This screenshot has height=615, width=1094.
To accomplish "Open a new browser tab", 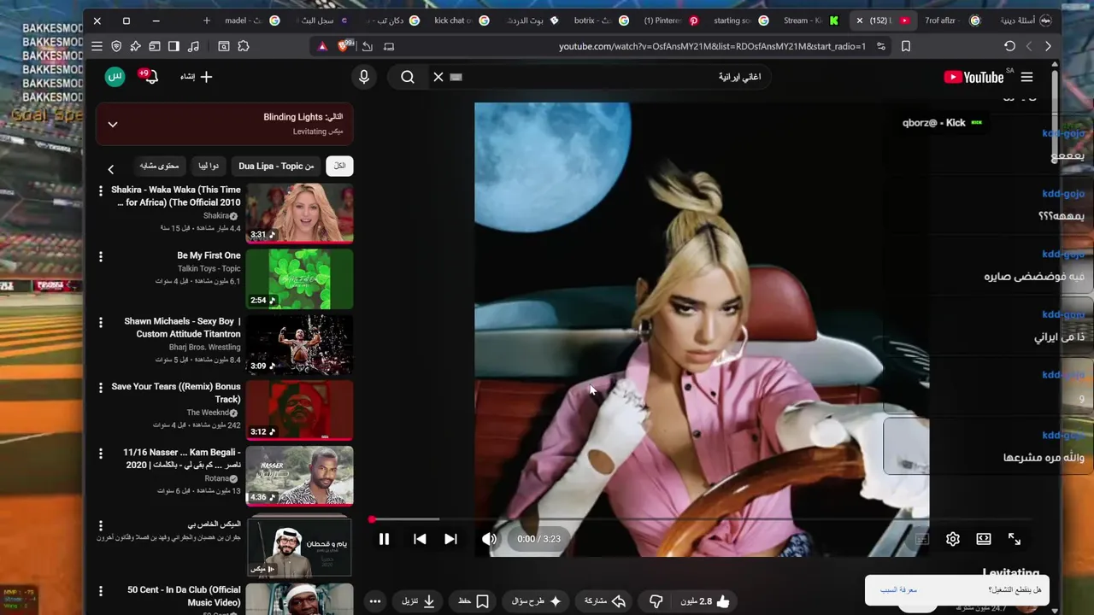I will click(206, 20).
